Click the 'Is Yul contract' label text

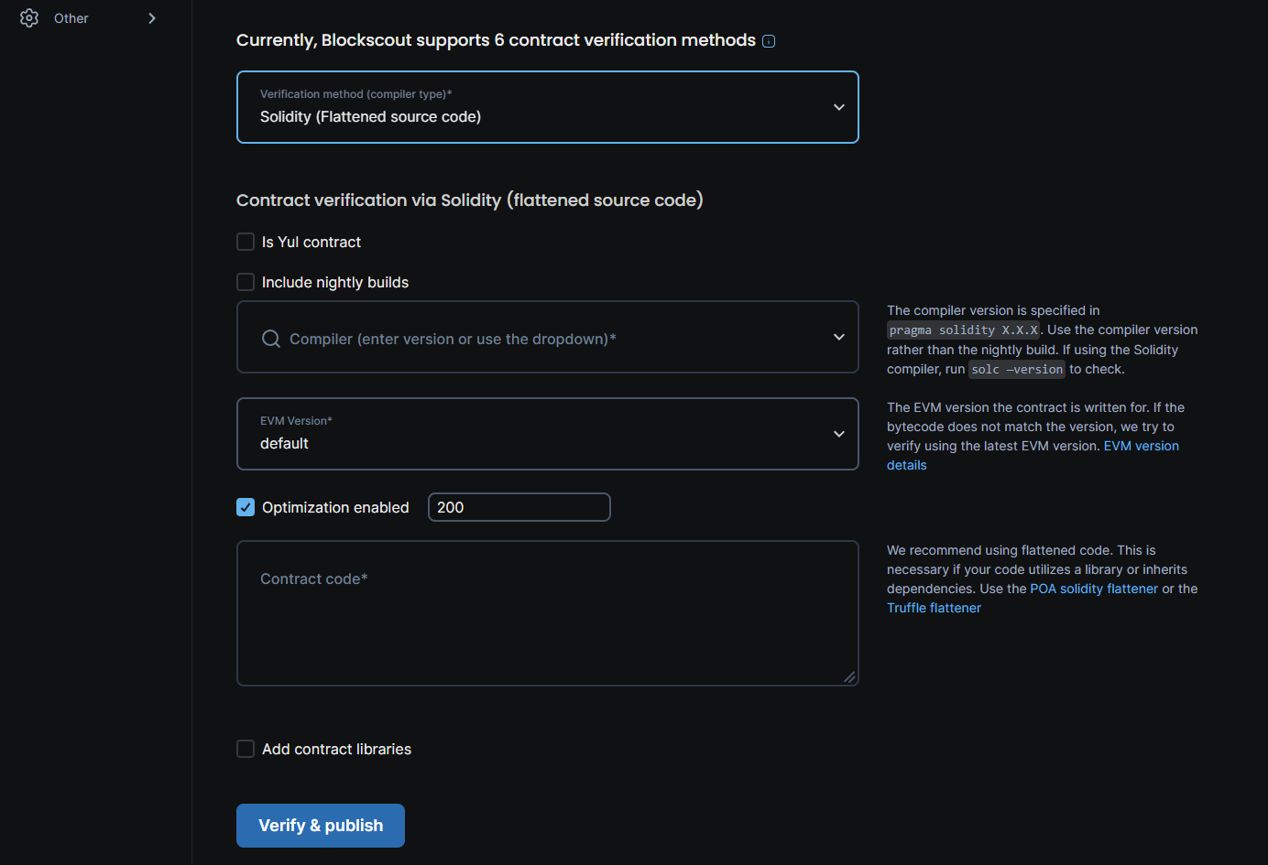tap(312, 243)
